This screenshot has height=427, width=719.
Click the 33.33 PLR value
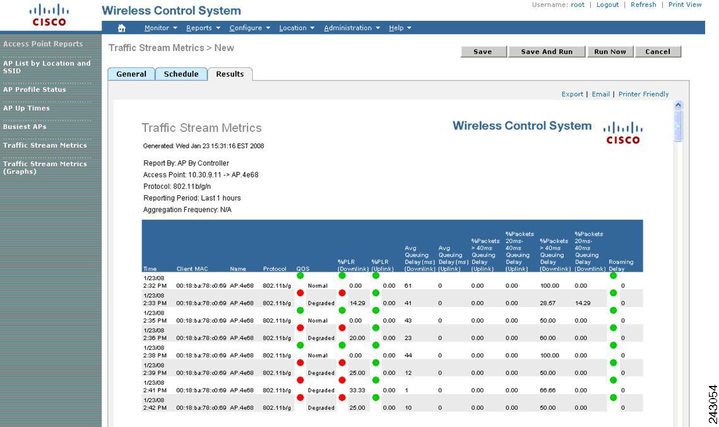tap(357, 390)
